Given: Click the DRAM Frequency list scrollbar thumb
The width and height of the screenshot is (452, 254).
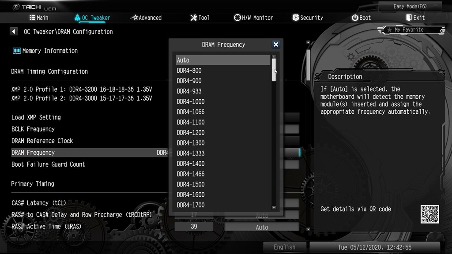Looking at the screenshot, I should 274,70.
